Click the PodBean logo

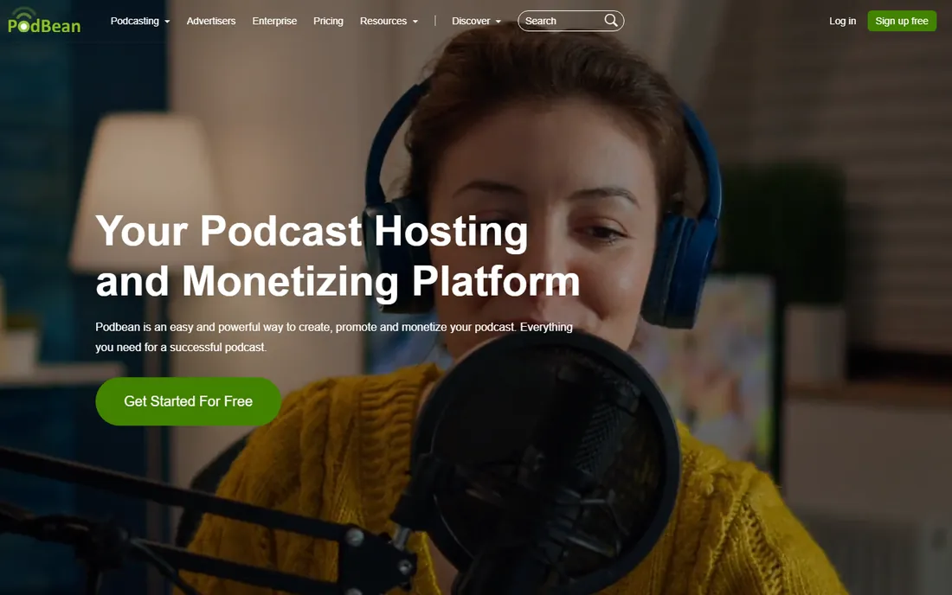tap(44, 21)
